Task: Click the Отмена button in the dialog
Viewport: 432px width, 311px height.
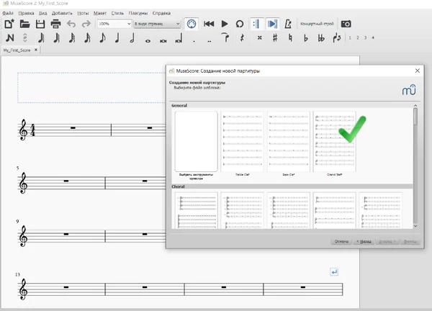Action: pos(341,242)
